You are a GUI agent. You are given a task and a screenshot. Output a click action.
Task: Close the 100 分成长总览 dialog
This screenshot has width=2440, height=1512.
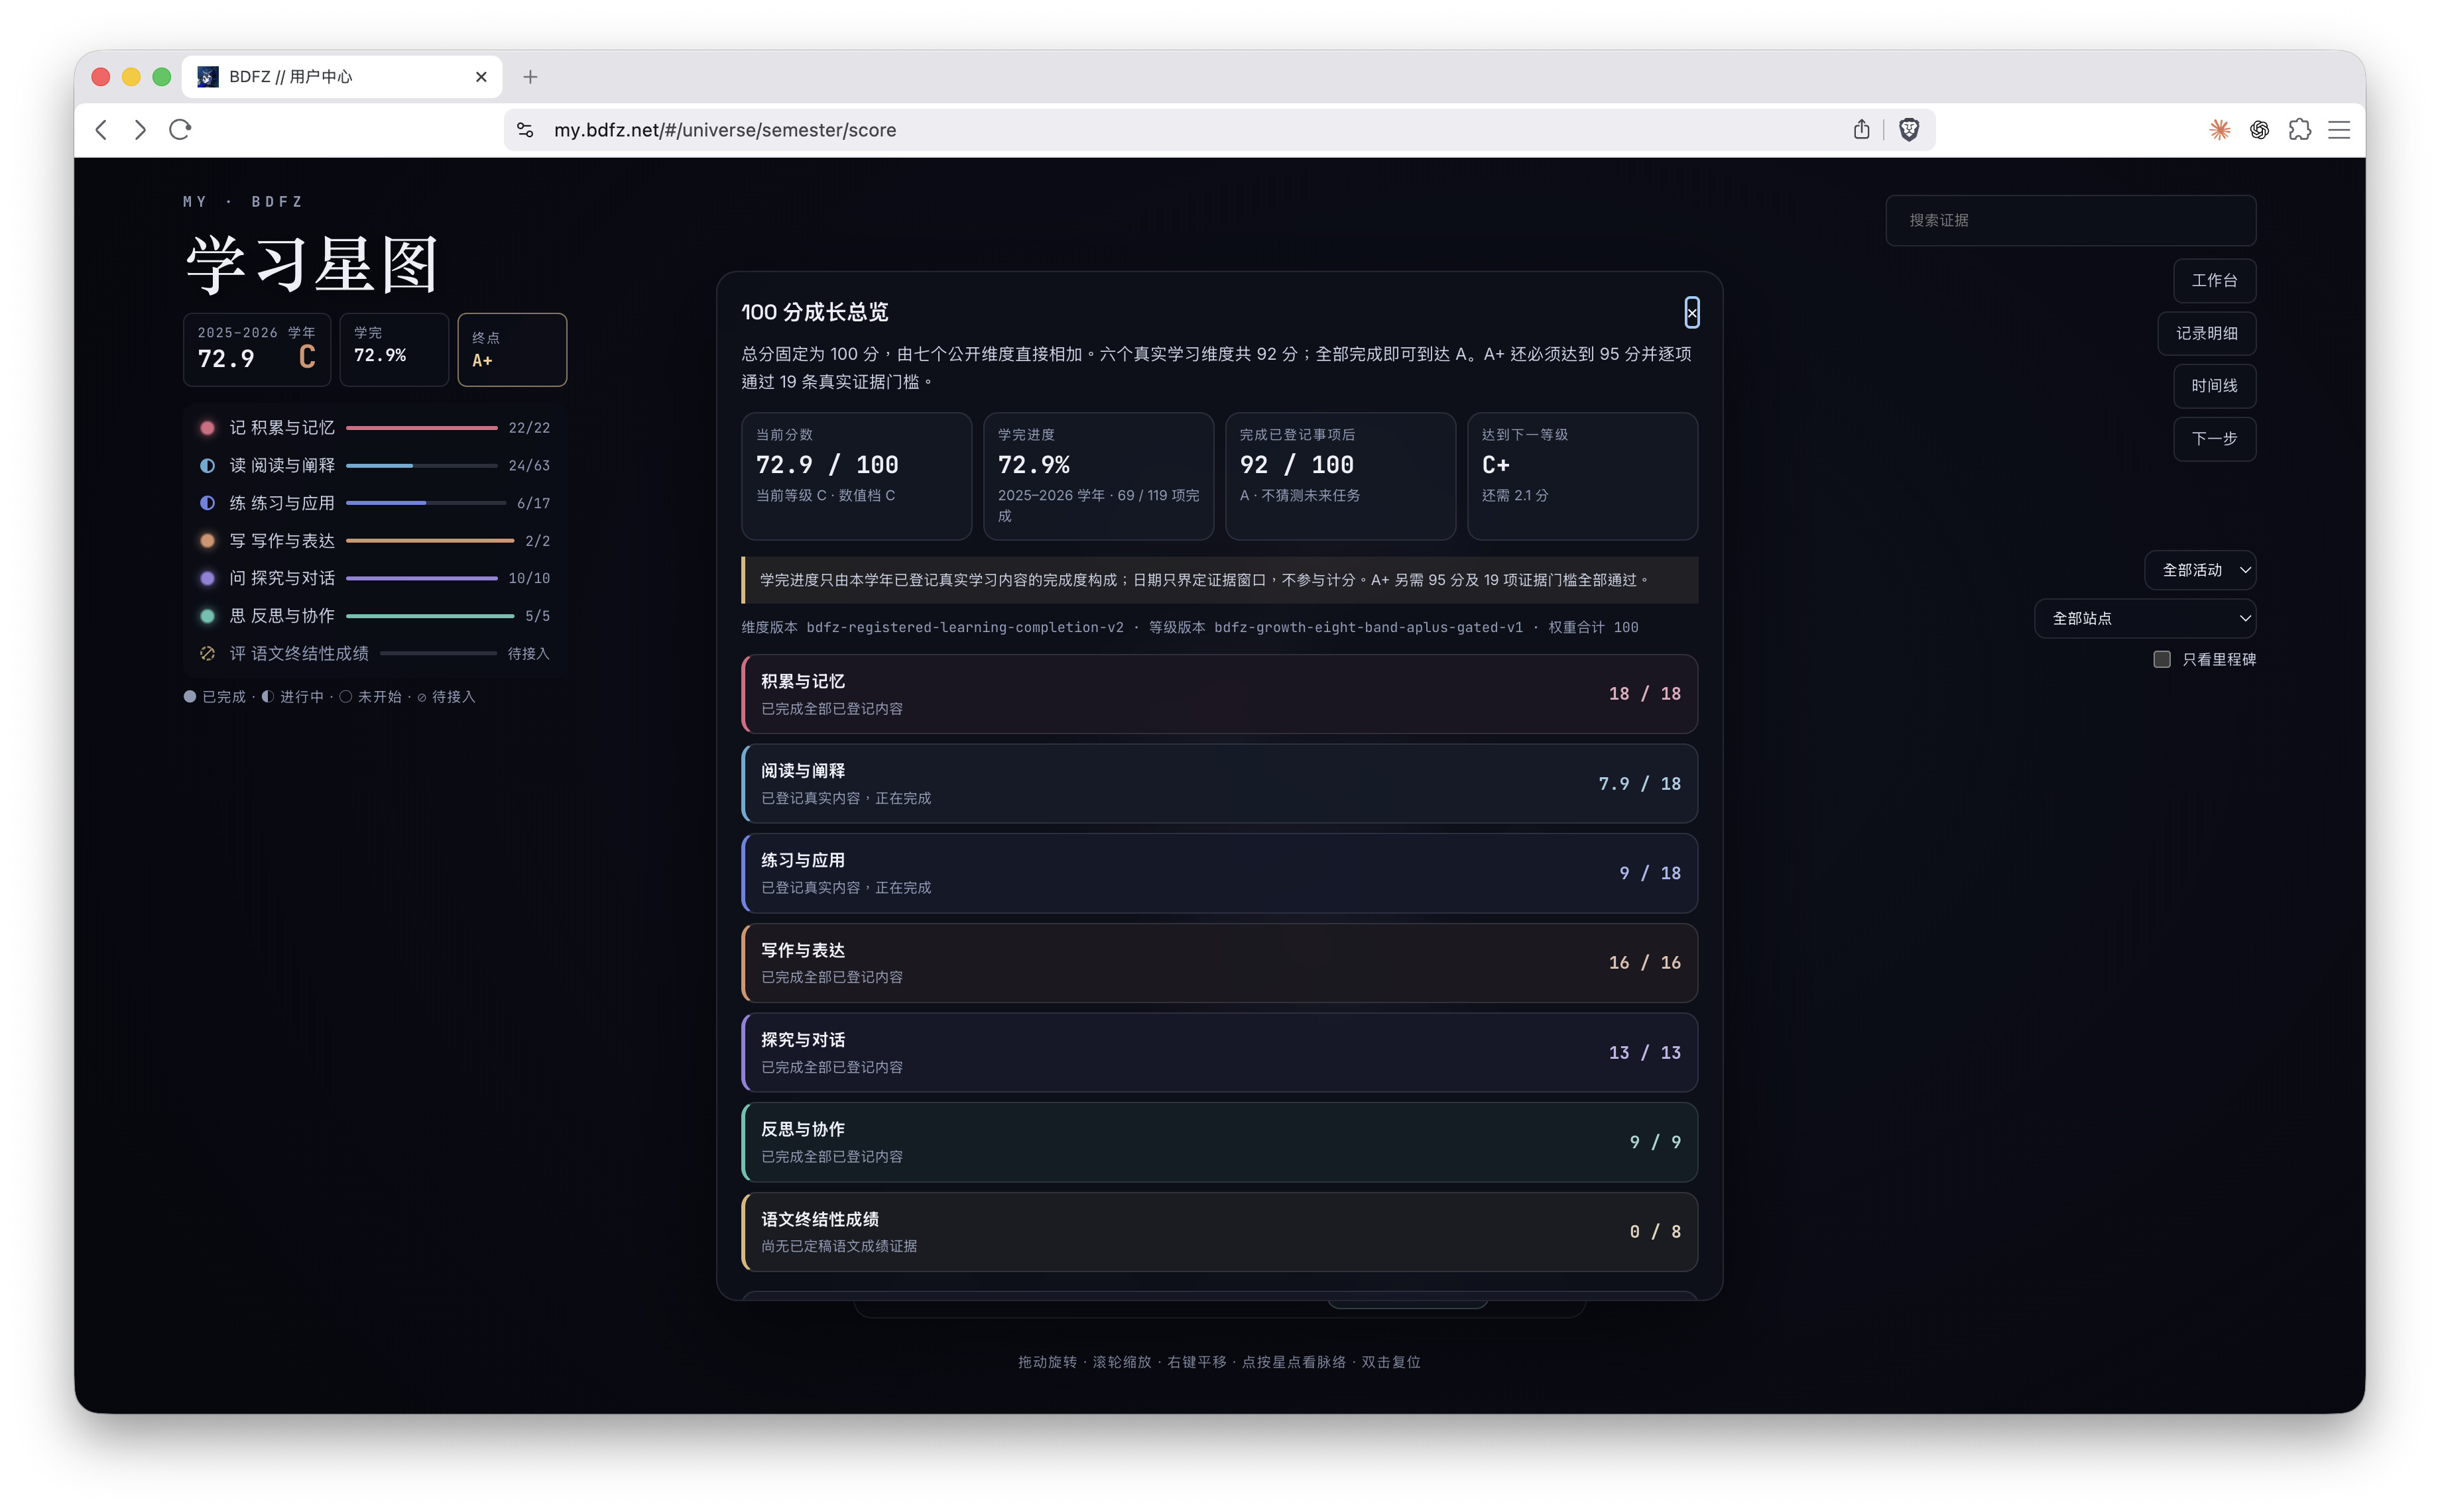point(1691,313)
